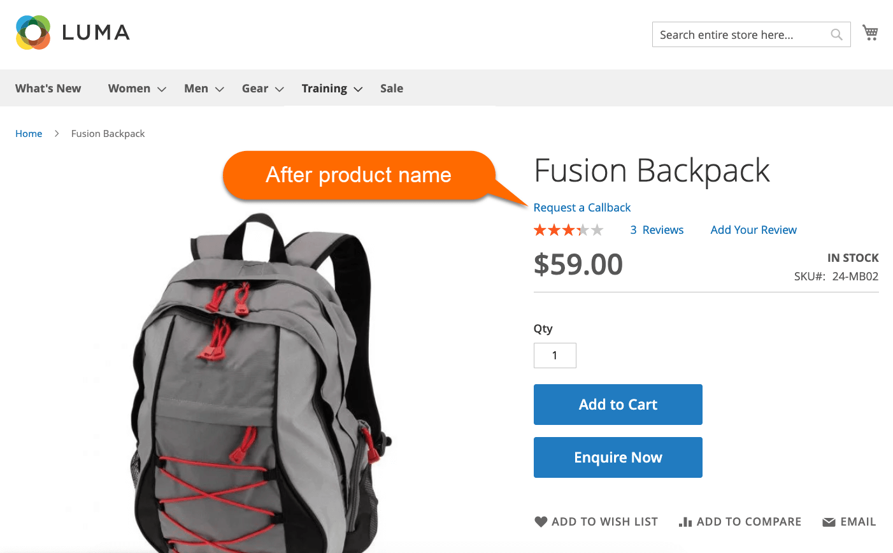This screenshot has width=893, height=553.
Task: Open the shopping cart icon
Action: click(870, 32)
